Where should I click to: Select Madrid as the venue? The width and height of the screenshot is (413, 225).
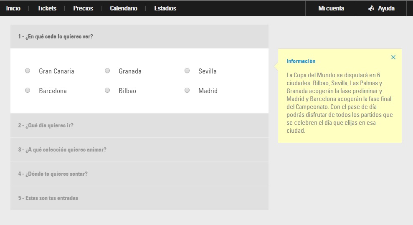click(x=187, y=91)
